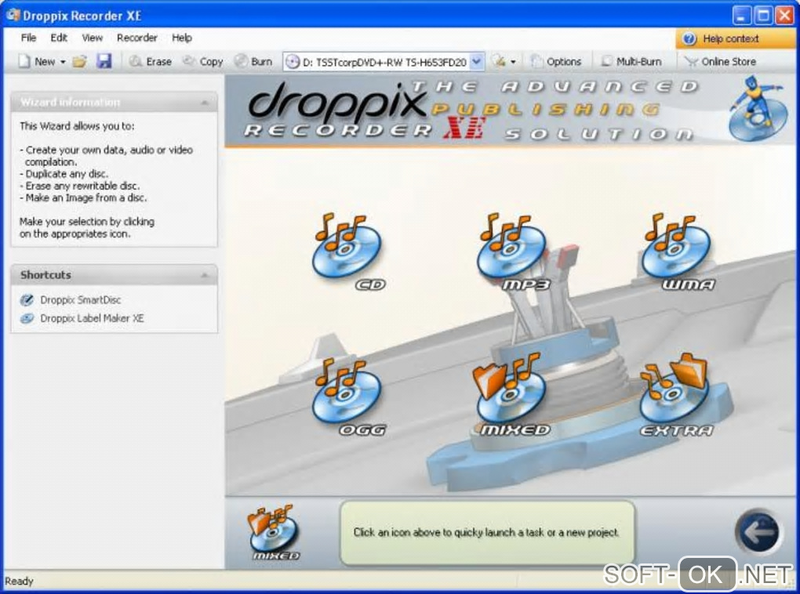Click the Droppix Label Maker XE icon
Image resolution: width=800 pixels, height=594 pixels.
(27, 318)
